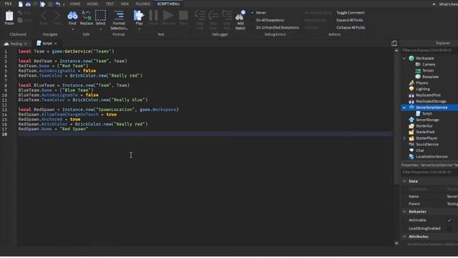
Task: Select On Unhandled Exceptions option
Action: pos(277,27)
